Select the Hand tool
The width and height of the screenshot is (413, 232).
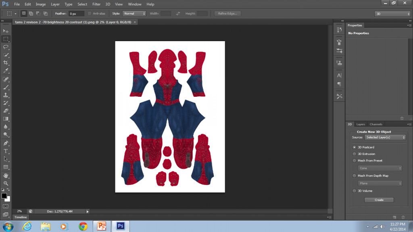point(6,176)
